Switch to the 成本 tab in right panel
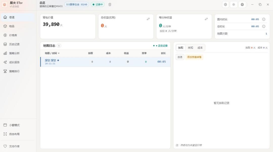This screenshot has height=152, width=273. tap(200, 48)
